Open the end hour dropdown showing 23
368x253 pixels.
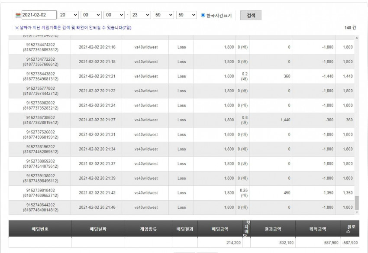pyautogui.click(x=140, y=15)
